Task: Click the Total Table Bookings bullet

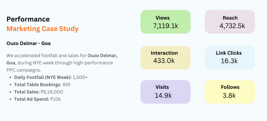Action: (x=43, y=85)
